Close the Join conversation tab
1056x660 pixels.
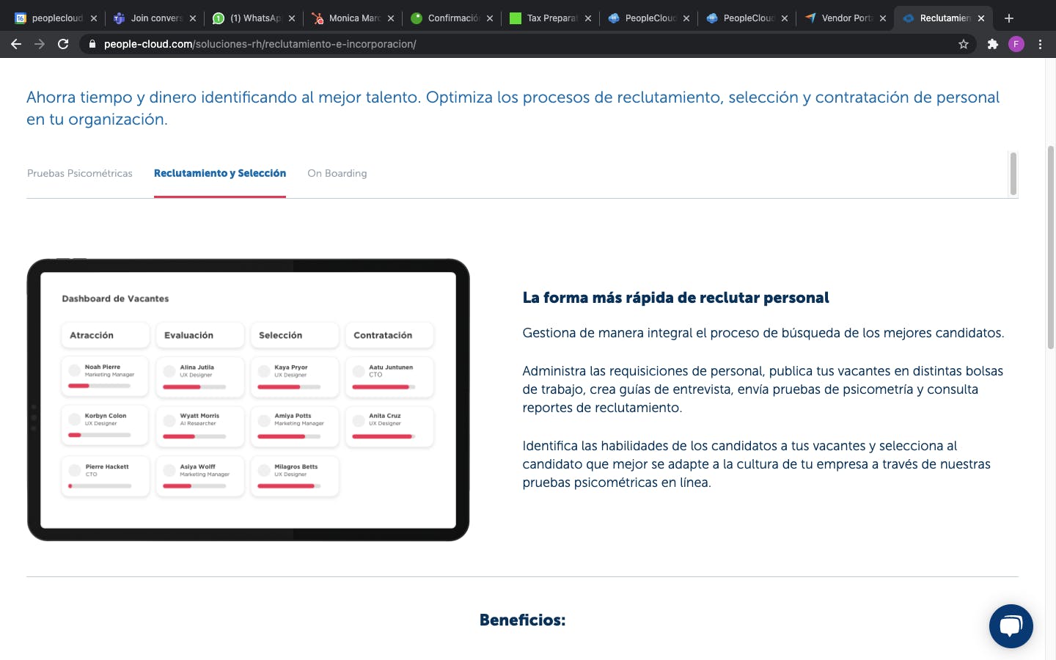coord(193,18)
